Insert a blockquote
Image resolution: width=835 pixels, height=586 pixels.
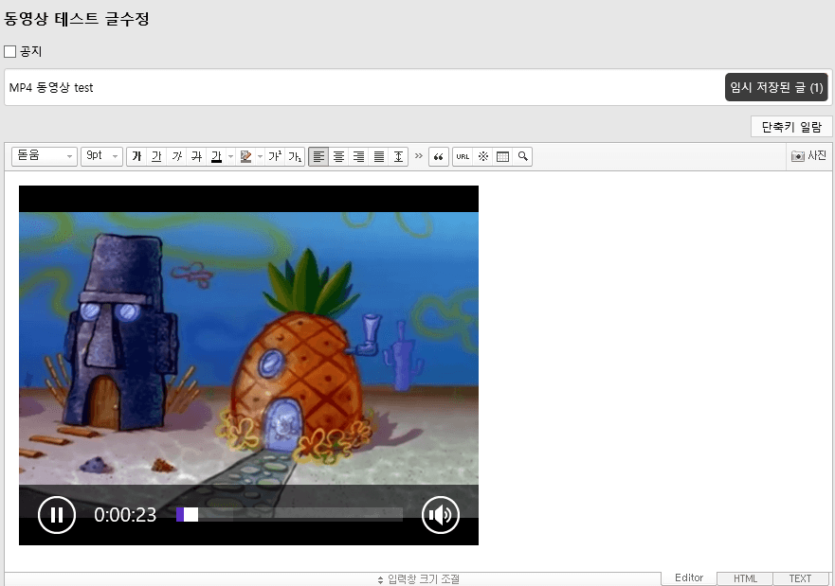[x=438, y=156]
